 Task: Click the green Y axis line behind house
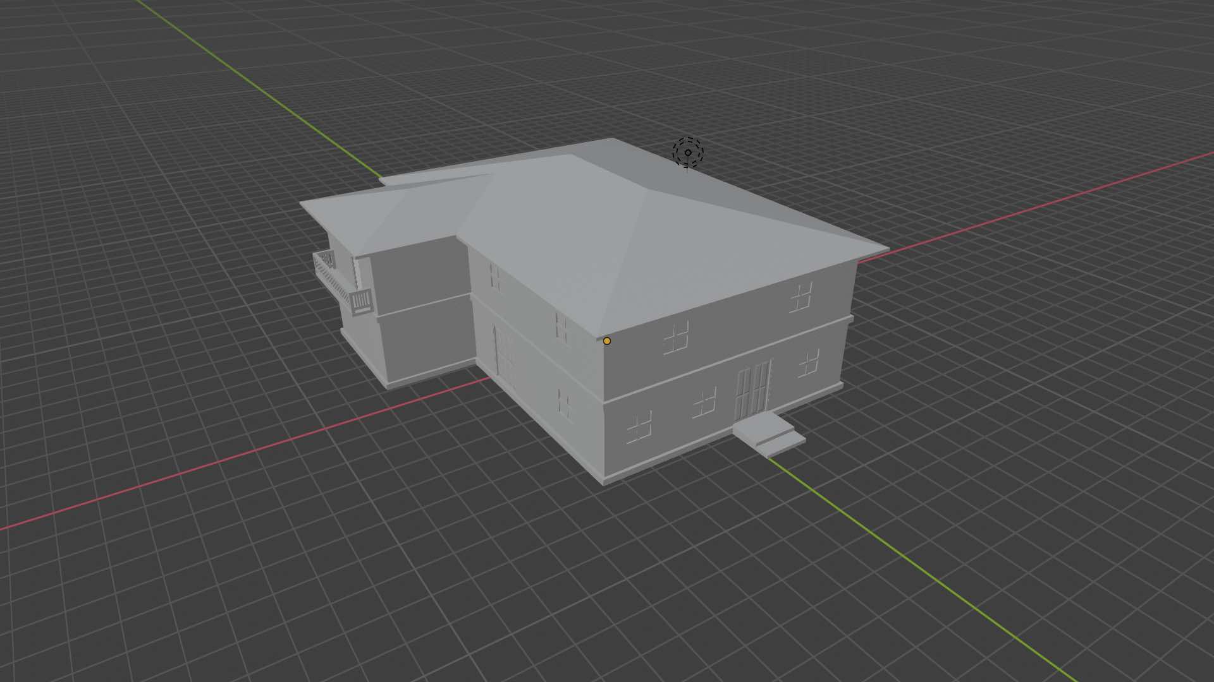click(253, 85)
